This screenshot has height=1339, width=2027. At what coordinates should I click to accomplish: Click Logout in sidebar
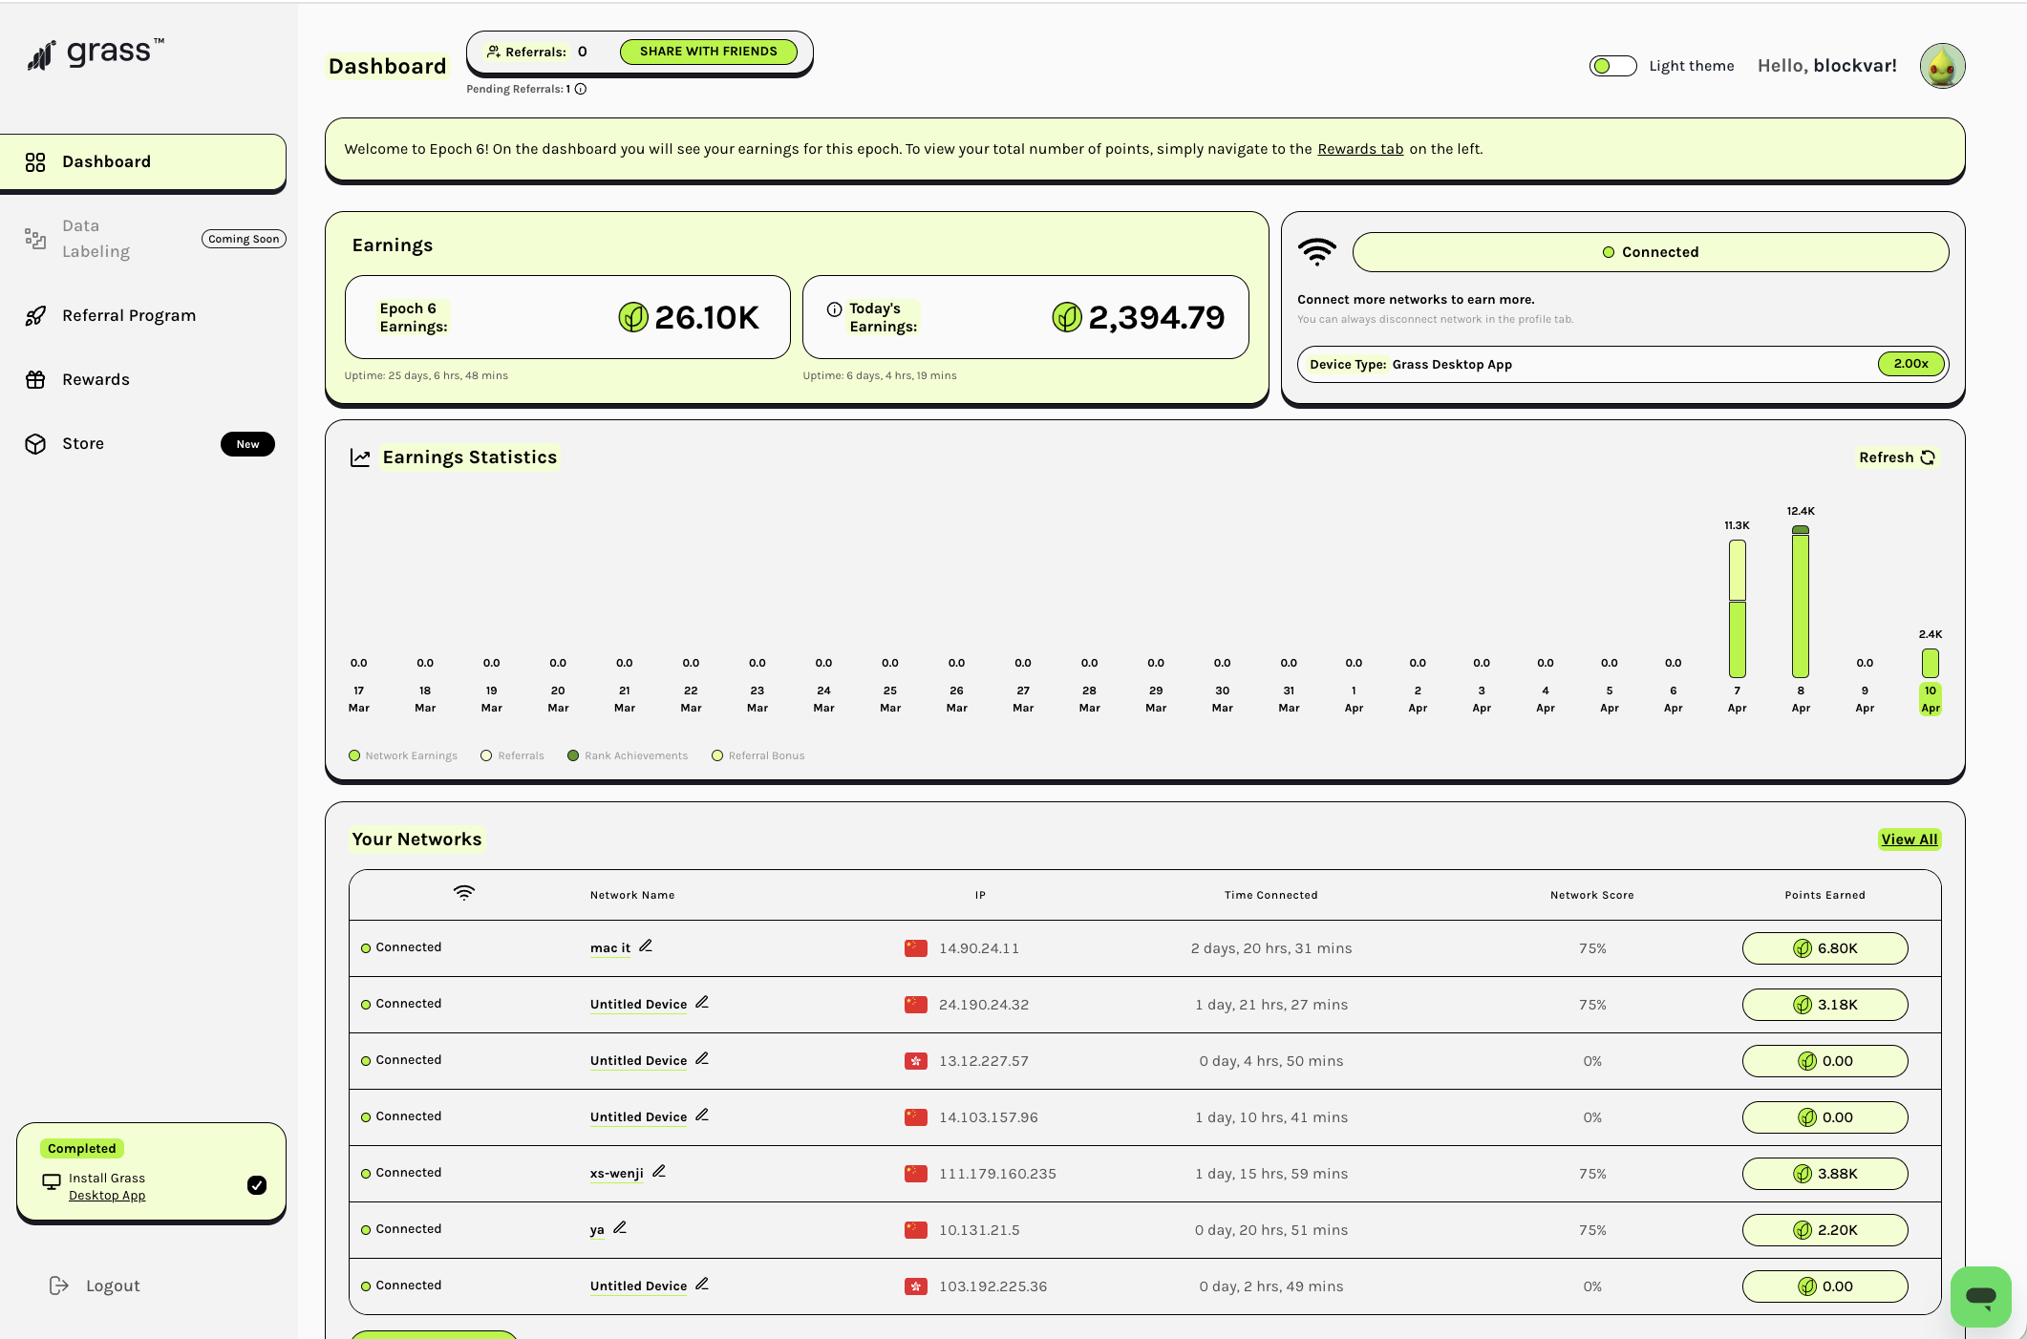pyautogui.click(x=95, y=1286)
